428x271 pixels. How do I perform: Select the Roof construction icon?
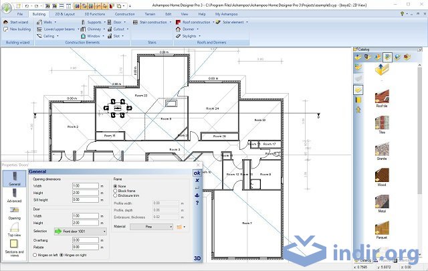pos(179,22)
